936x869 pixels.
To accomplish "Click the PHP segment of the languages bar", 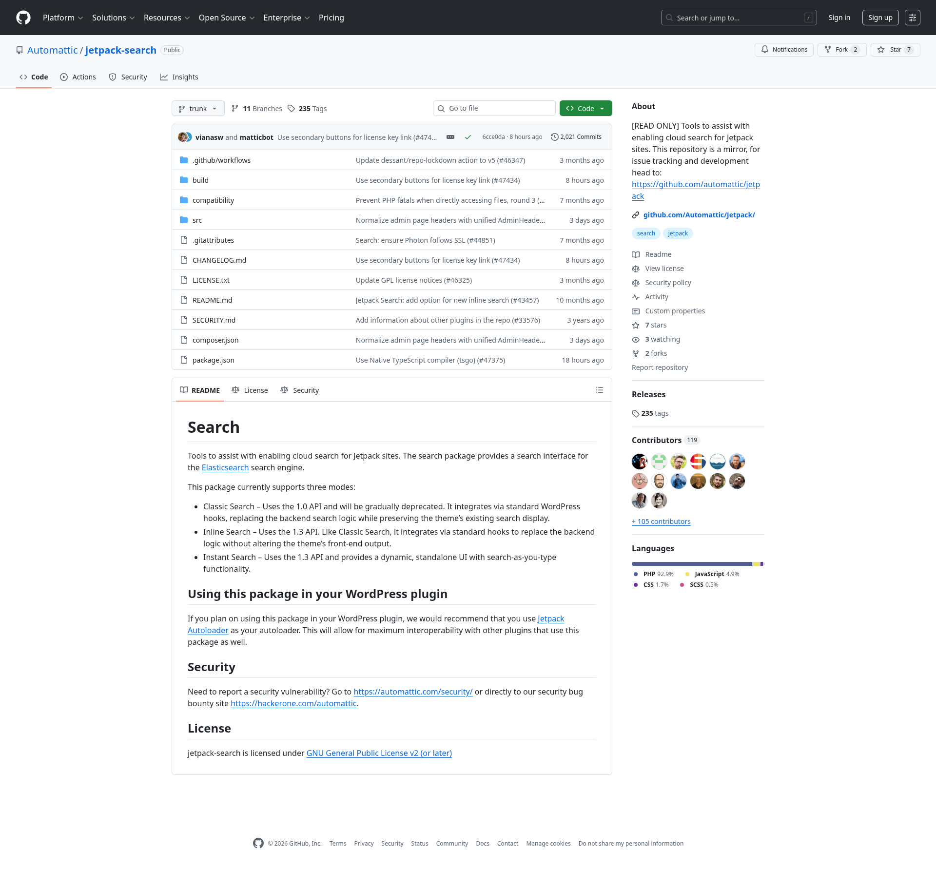I will click(x=692, y=564).
